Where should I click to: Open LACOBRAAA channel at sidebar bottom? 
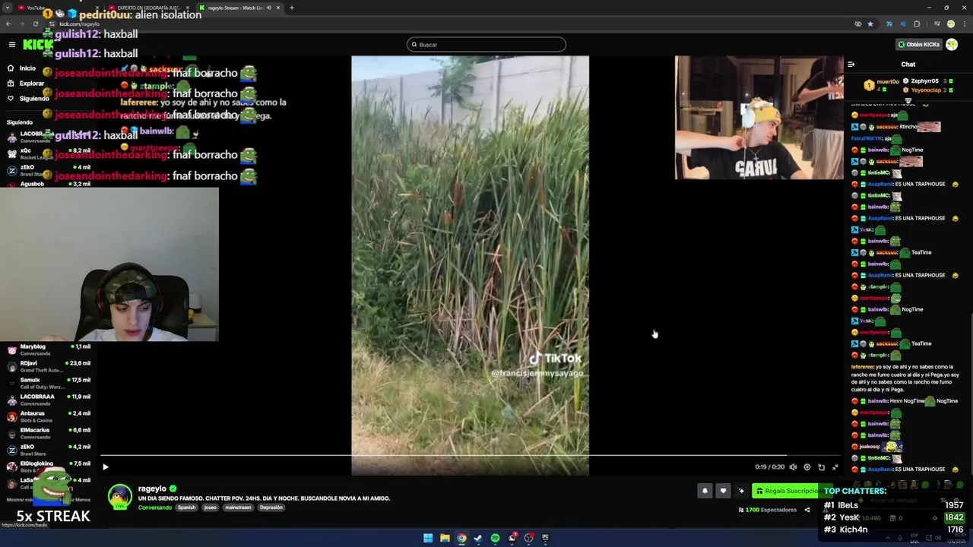(x=47, y=400)
